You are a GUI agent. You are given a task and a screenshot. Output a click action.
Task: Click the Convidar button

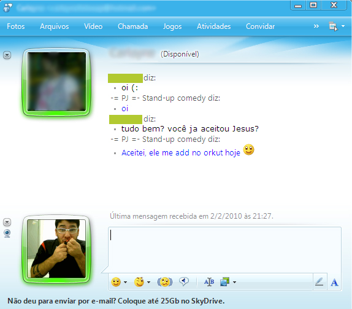(260, 26)
